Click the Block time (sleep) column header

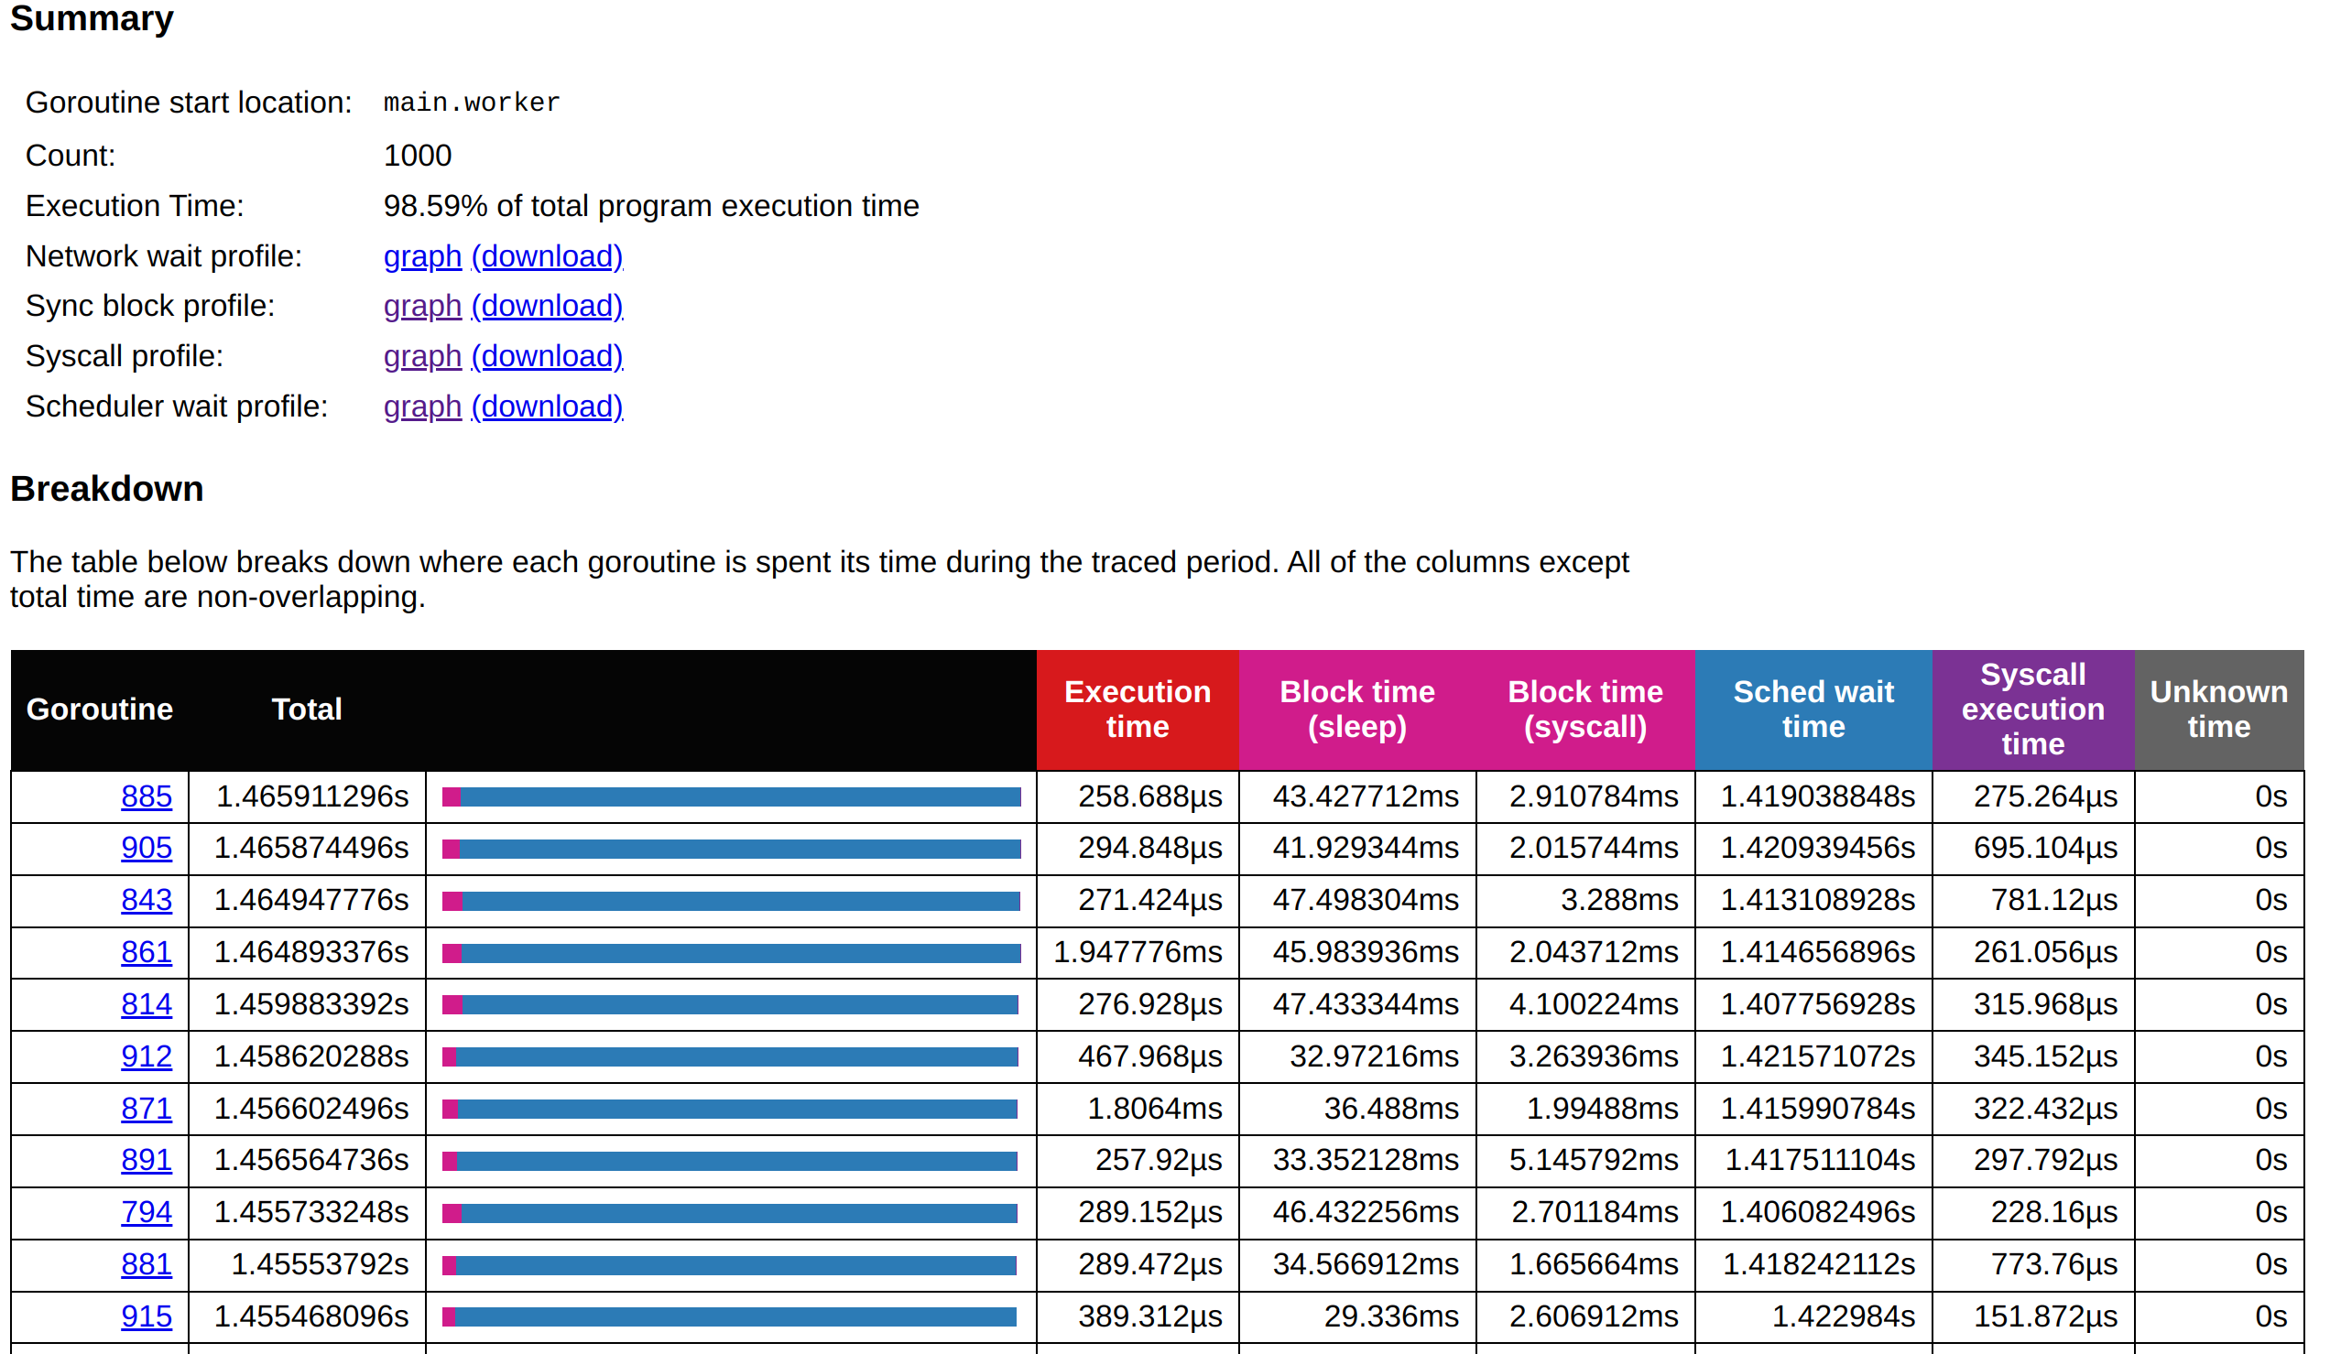[x=1356, y=709]
